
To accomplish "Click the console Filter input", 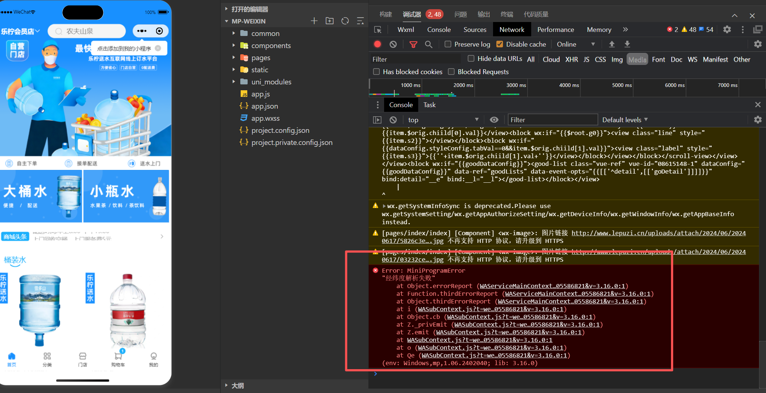I will (552, 120).
